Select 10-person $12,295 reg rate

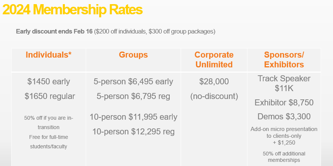[x=134, y=132]
